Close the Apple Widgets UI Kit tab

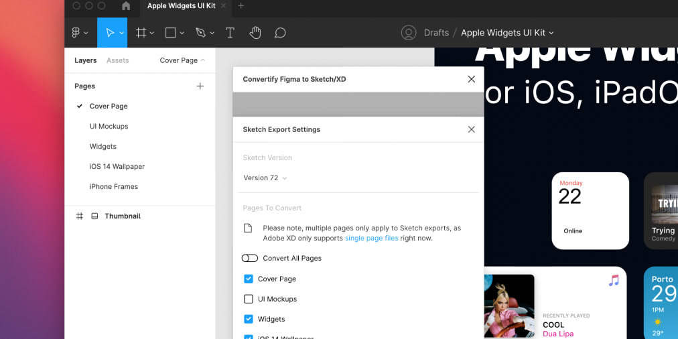(x=223, y=5)
